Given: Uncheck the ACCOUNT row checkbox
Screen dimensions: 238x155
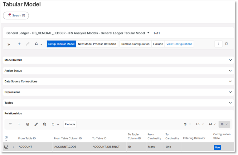Looking at the screenshot, I should pyautogui.click(x=6, y=147).
